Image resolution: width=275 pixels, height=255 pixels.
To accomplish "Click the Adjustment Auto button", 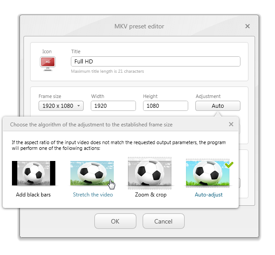I will click(218, 106).
